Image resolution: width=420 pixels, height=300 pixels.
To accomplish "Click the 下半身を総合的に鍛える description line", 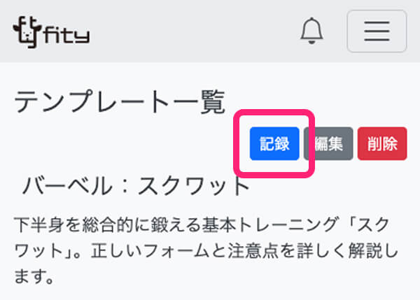I will [202, 224].
